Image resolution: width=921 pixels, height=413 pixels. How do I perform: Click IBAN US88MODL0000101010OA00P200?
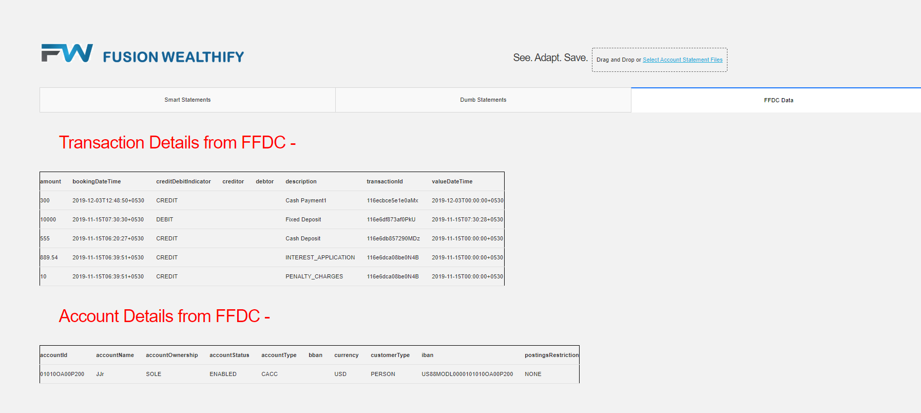click(x=467, y=374)
